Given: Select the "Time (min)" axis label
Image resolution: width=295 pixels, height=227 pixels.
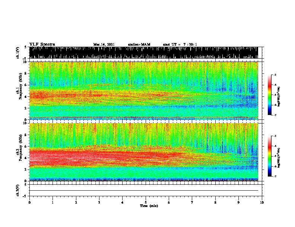Looking at the screenshot, I should [x=149, y=206].
